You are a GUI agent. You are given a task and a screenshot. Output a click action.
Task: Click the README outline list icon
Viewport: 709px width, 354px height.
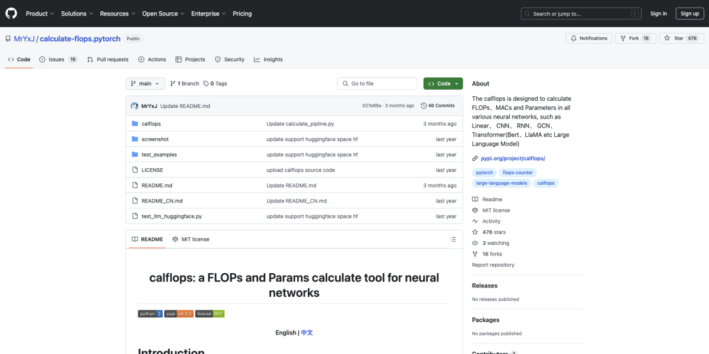(453, 240)
